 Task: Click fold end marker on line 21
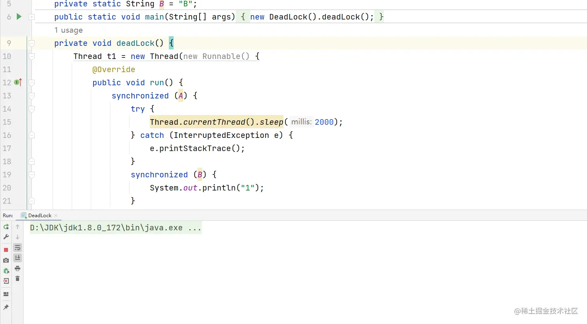[32, 201]
